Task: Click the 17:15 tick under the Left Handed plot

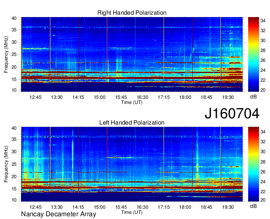Action: click(x=164, y=207)
